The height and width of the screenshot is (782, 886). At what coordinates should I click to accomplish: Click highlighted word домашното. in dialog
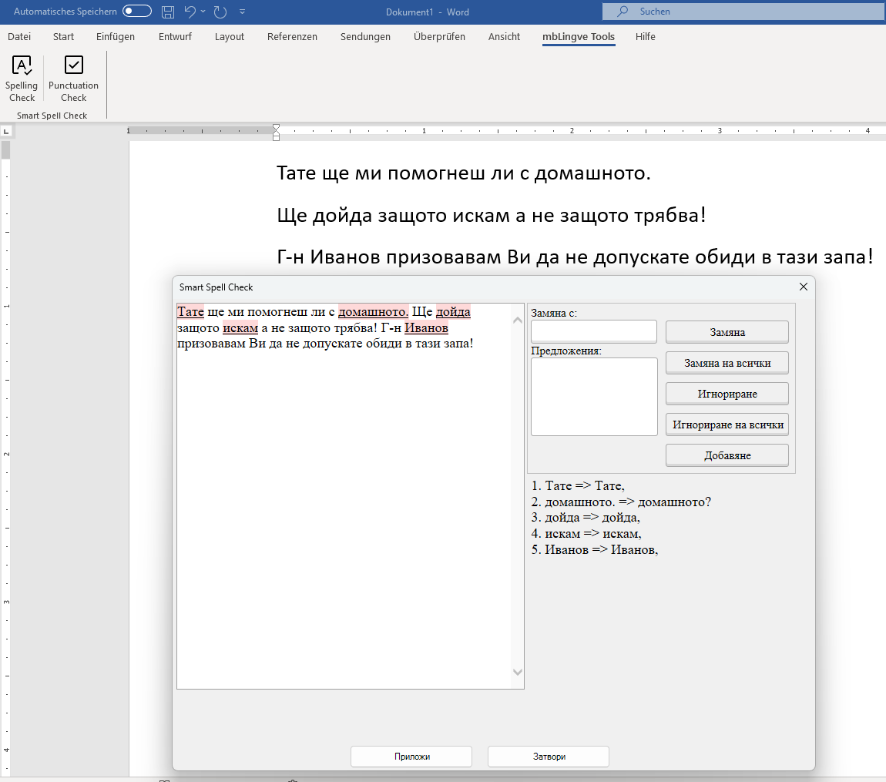373,312
